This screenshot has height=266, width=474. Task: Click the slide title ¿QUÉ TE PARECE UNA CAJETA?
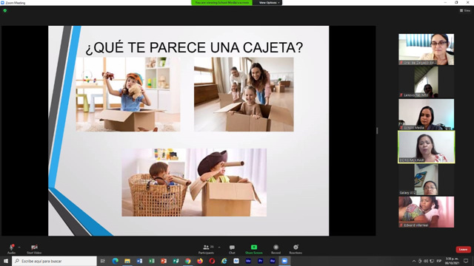[194, 47]
